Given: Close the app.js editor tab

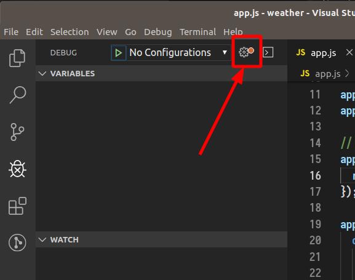Looking at the screenshot, I should (349, 52).
